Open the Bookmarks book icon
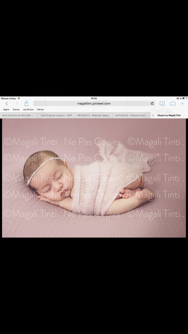Image resolution: width=188 pixels, height=334 pixels. [x=162, y=103]
